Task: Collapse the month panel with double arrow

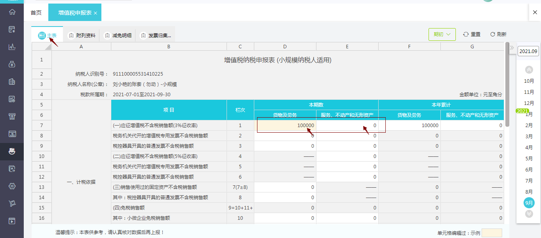Action: 512,48
